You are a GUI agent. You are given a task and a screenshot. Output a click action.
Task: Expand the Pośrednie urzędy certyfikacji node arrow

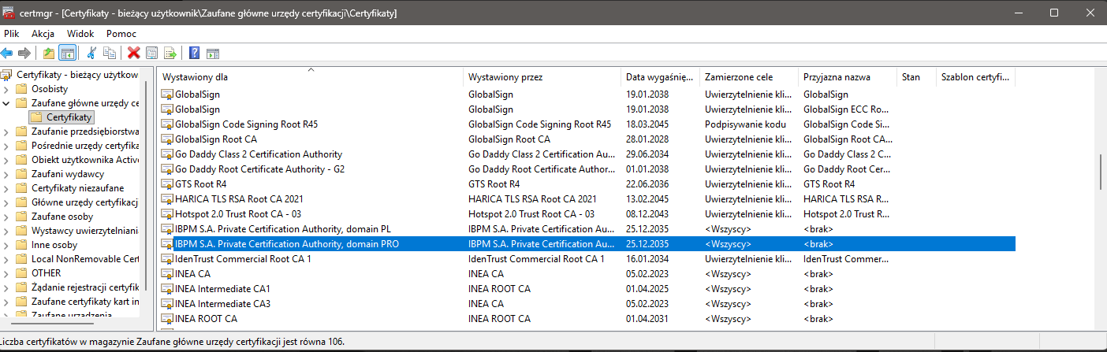point(6,146)
